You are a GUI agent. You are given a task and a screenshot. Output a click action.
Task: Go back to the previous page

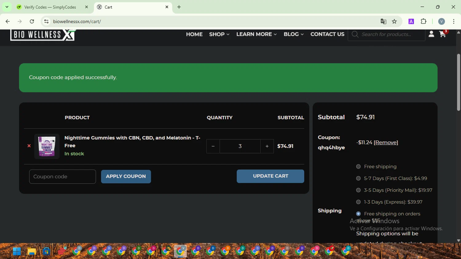point(8,22)
